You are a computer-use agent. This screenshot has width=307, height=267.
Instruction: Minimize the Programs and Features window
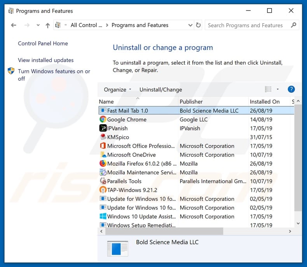point(248,10)
